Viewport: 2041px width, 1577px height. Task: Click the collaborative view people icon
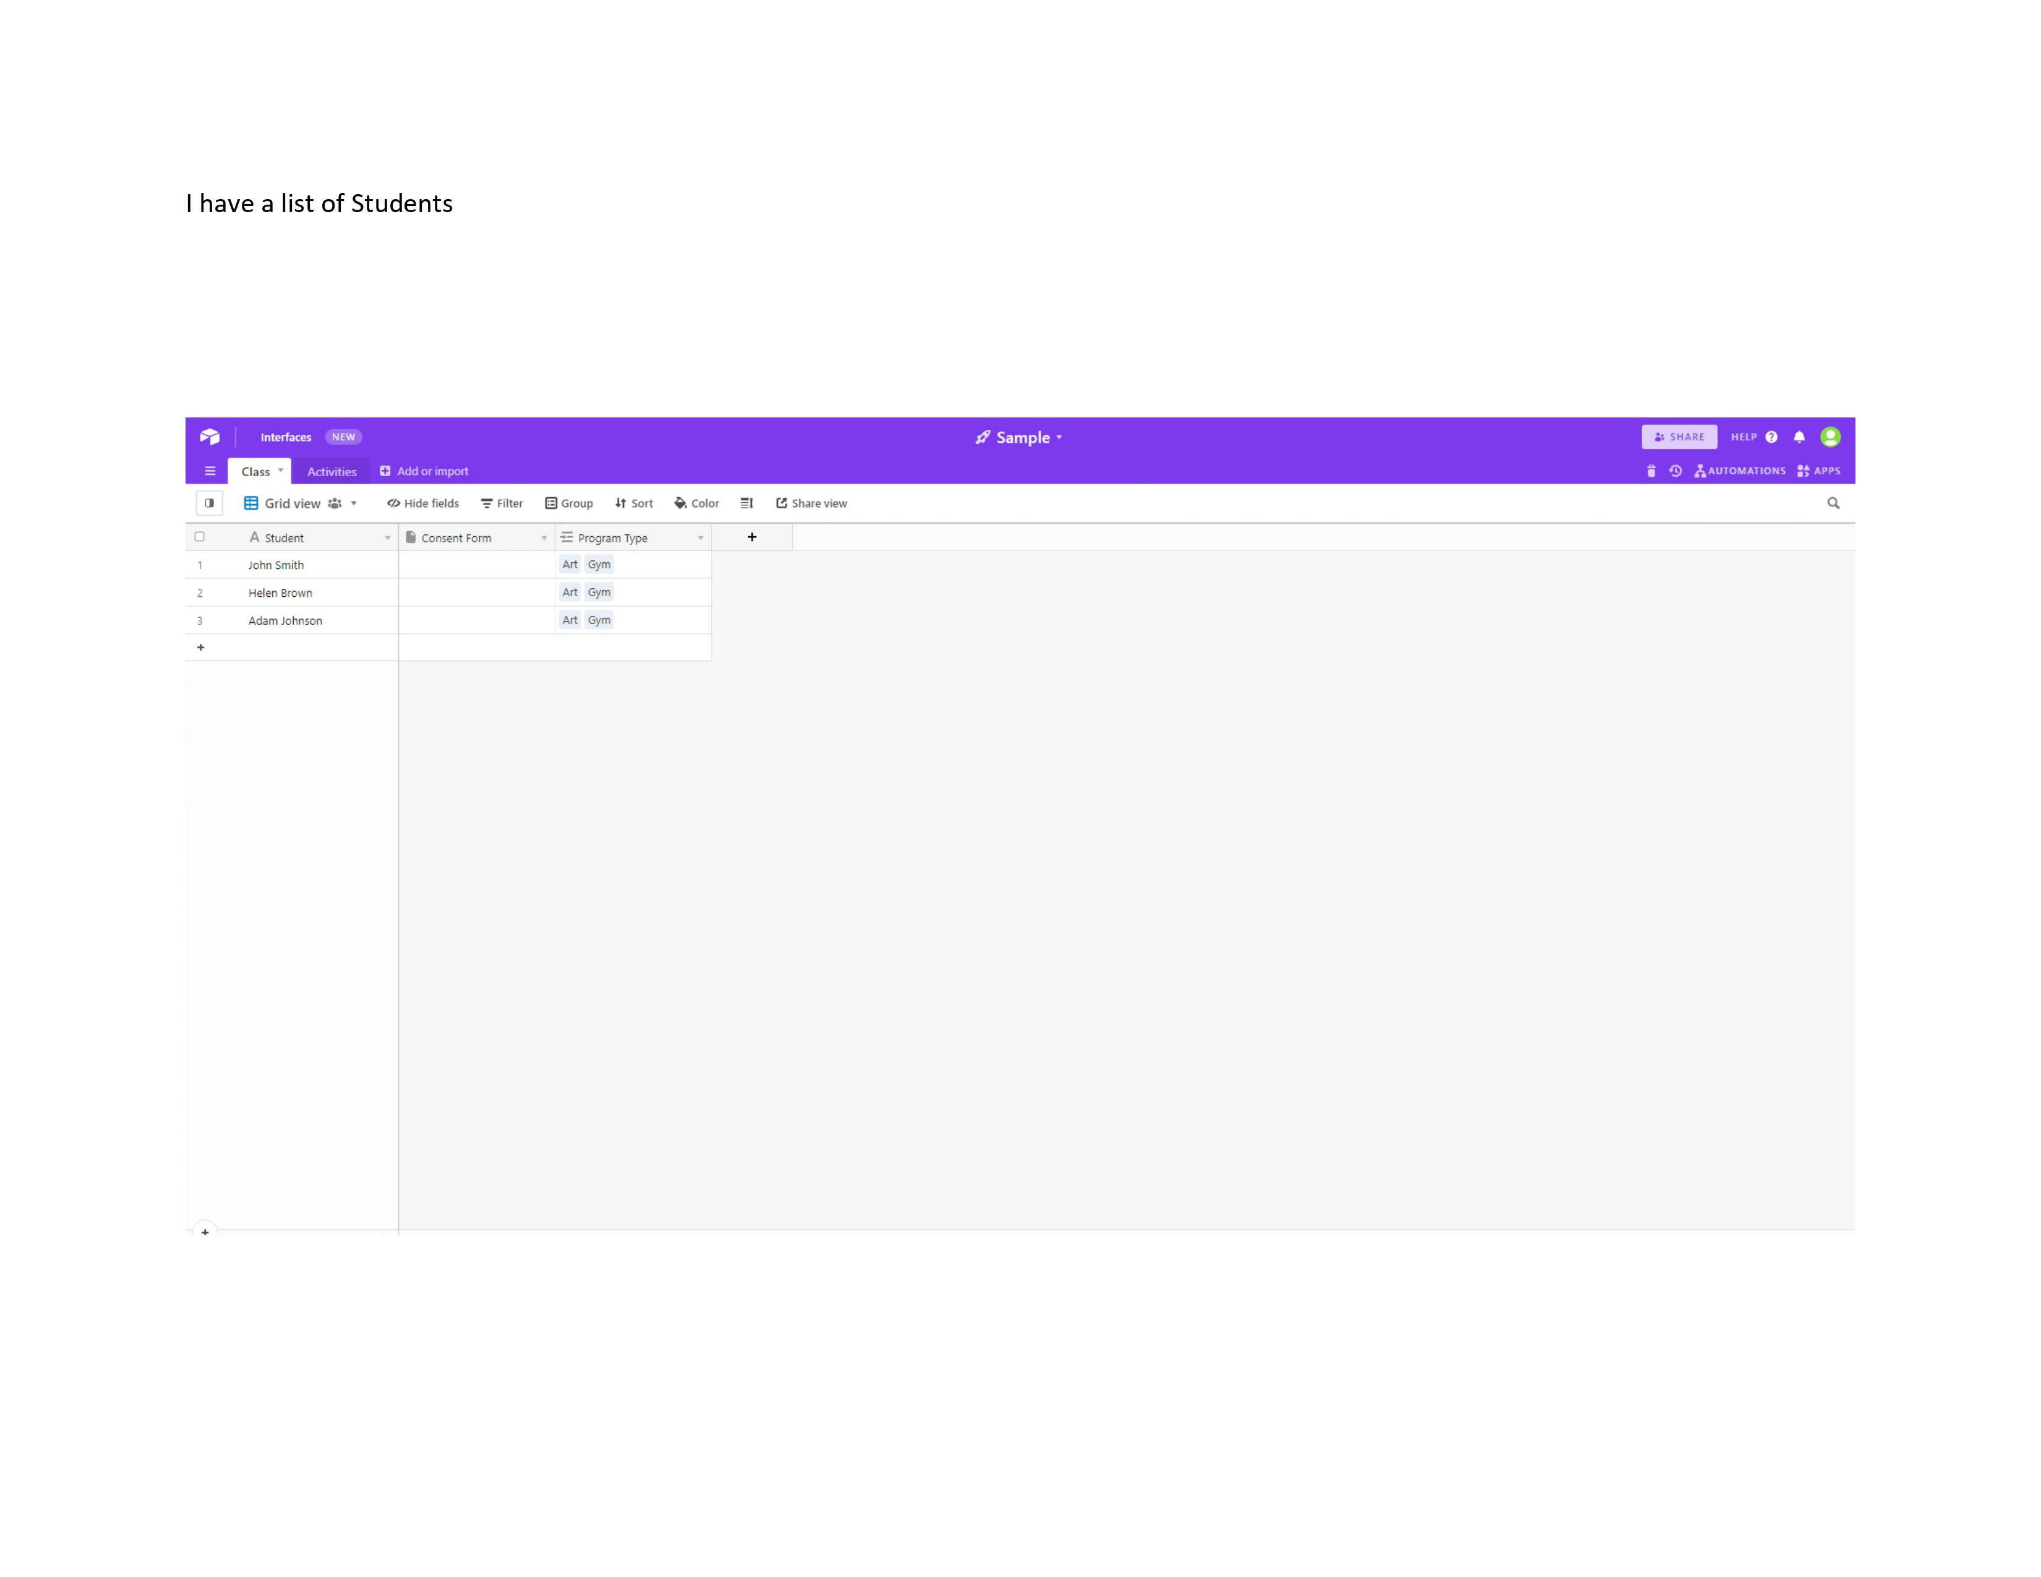[335, 503]
